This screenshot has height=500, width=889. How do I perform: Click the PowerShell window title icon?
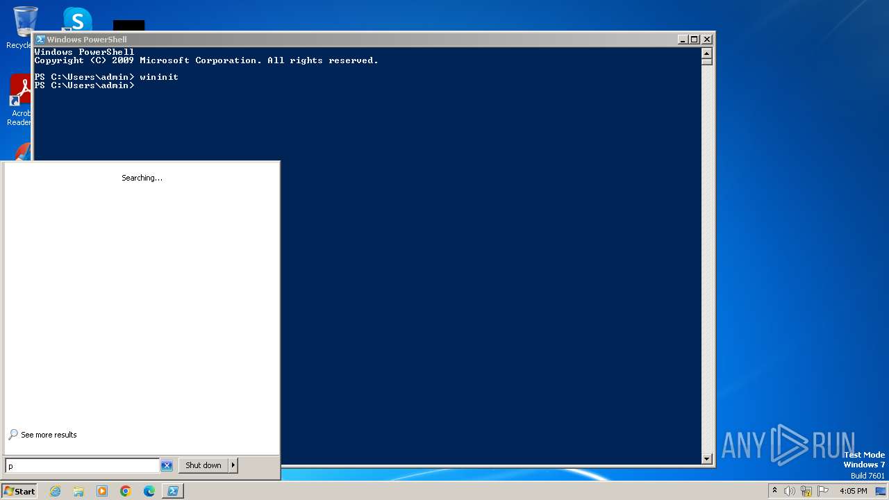click(40, 40)
